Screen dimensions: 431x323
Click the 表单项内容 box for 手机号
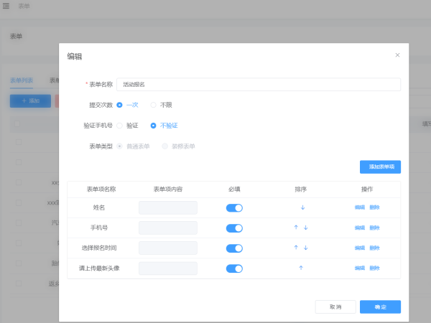pyautogui.click(x=168, y=228)
